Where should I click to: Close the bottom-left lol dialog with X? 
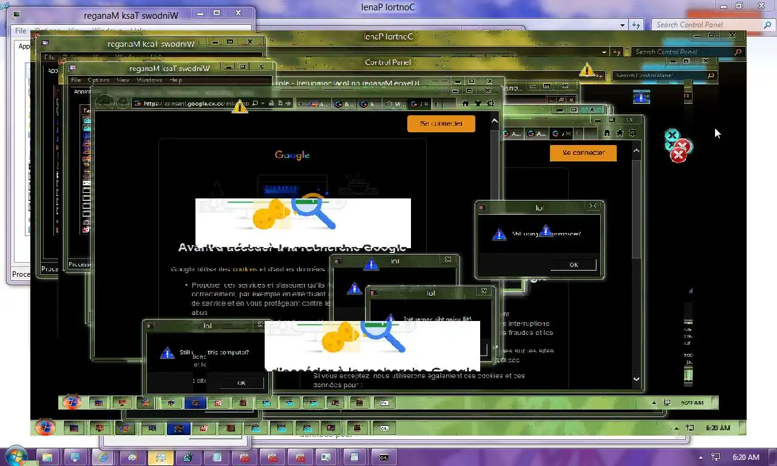pyautogui.click(x=260, y=325)
